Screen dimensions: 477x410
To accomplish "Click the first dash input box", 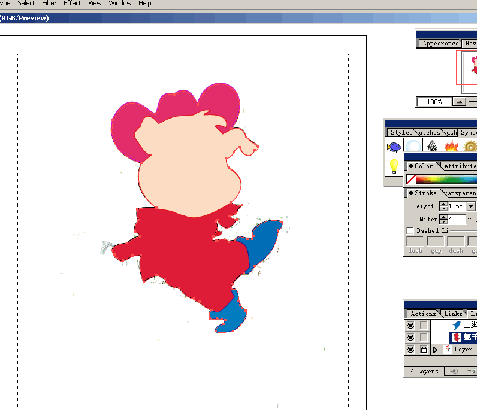I will [x=415, y=241].
